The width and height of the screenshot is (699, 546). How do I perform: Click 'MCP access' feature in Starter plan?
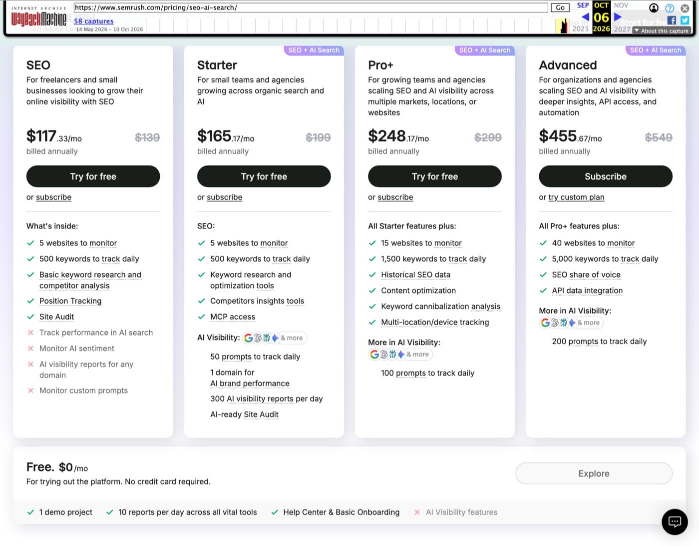(x=233, y=317)
